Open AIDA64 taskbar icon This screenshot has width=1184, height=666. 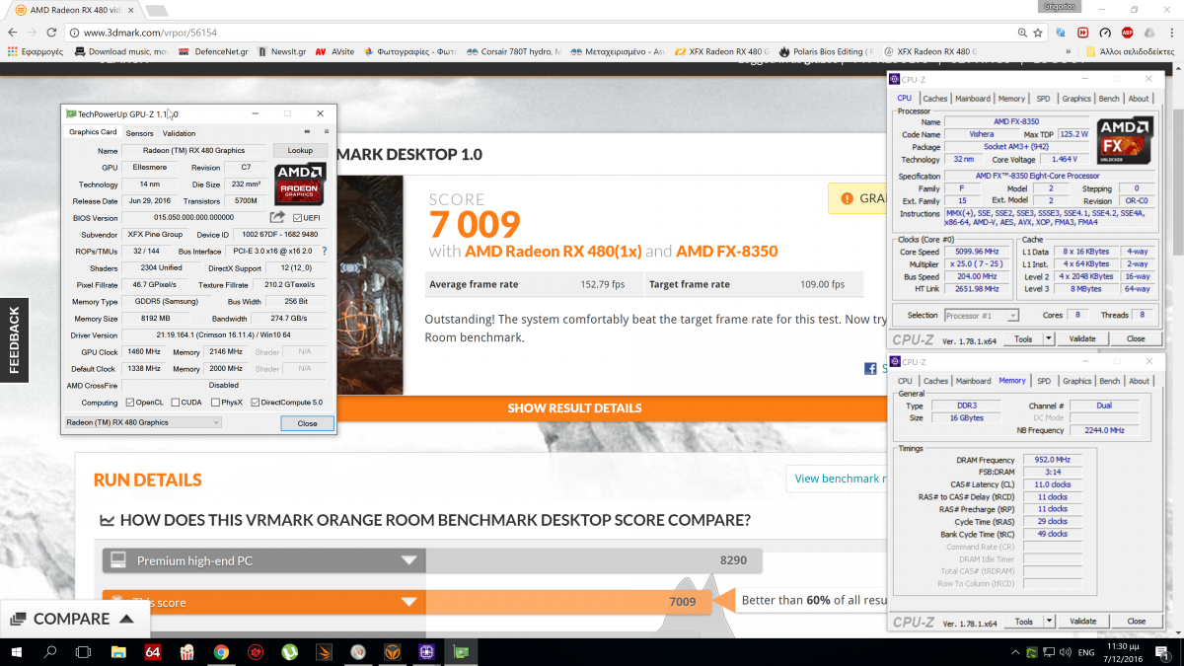(x=153, y=651)
